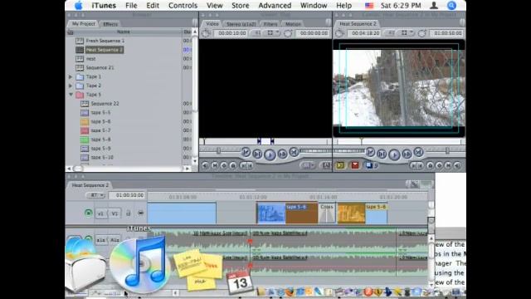Click the Match Frame button in the Canvas
The image size is (531, 299).
coord(457,165)
